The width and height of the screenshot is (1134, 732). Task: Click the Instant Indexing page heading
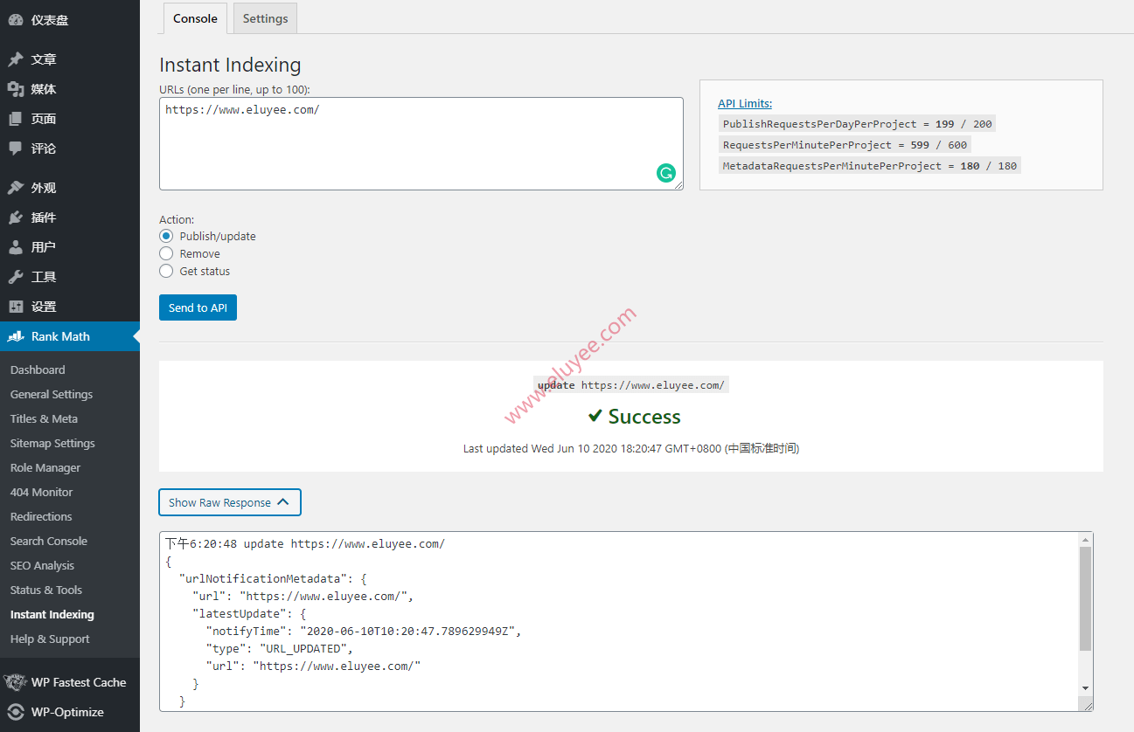coord(230,65)
